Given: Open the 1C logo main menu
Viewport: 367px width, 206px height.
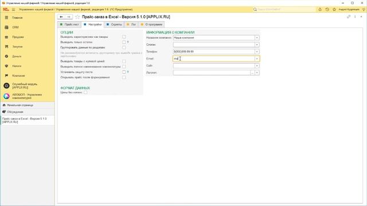Looking at the screenshot, I should (x=6, y=9).
